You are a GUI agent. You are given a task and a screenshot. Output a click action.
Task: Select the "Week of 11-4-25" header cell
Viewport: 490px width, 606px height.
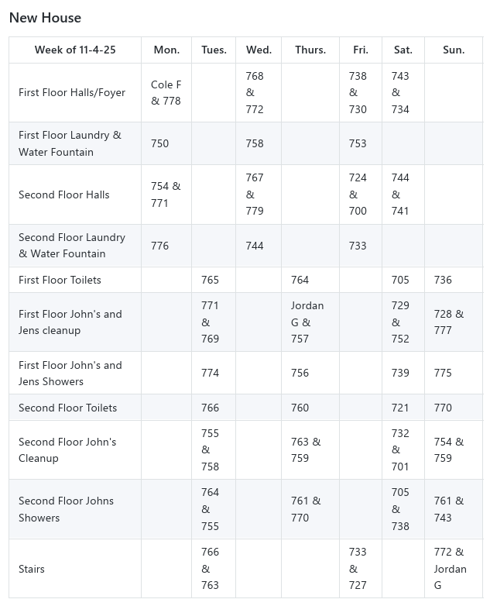(75, 50)
